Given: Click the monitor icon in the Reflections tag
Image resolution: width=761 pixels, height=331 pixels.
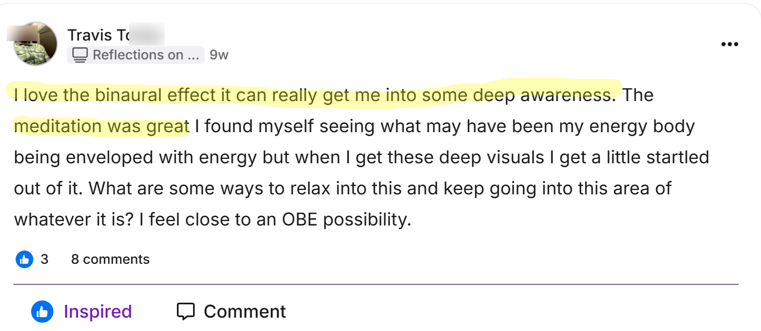Looking at the screenshot, I should pyautogui.click(x=81, y=55).
